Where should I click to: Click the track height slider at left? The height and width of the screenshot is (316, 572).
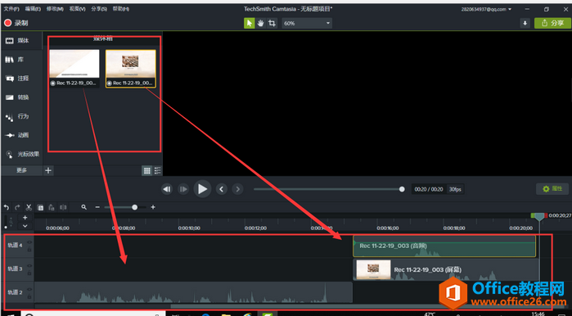coord(6,222)
